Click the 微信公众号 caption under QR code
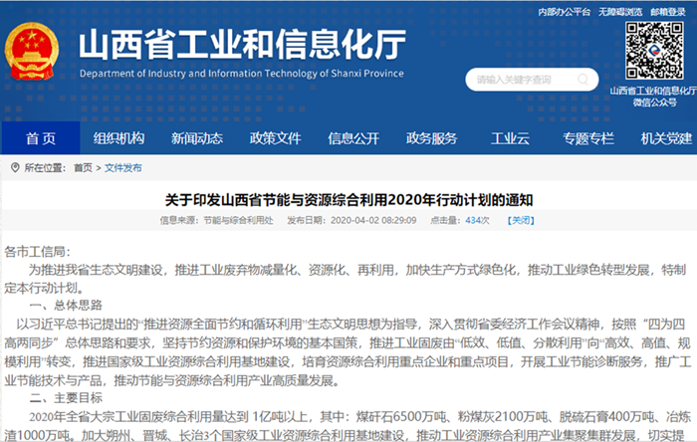Viewport: 697px width, 442px height. (x=654, y=103)
